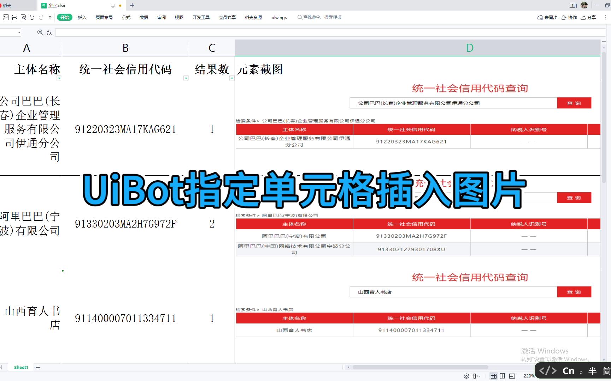Select column B header

pyautogui.click(x=125, y=48)
